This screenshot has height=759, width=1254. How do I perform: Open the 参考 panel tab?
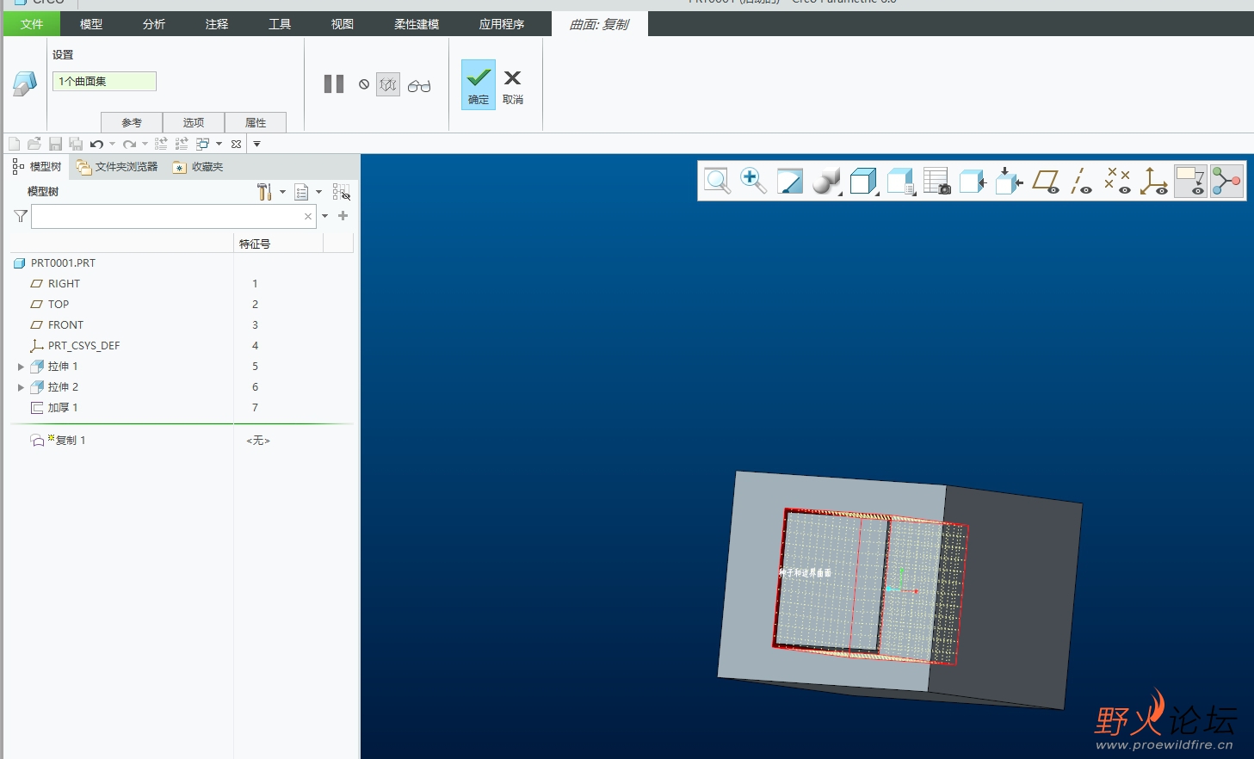[x=132, y=122]
